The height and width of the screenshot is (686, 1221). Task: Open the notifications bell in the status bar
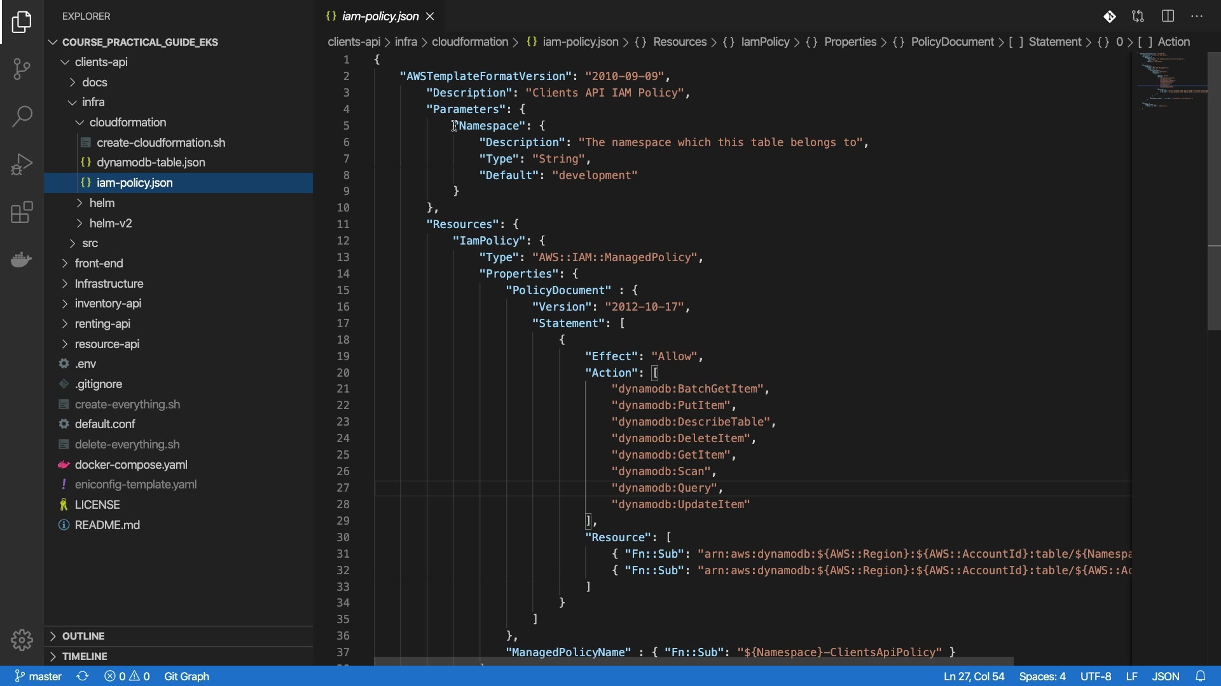point(1201,676)
